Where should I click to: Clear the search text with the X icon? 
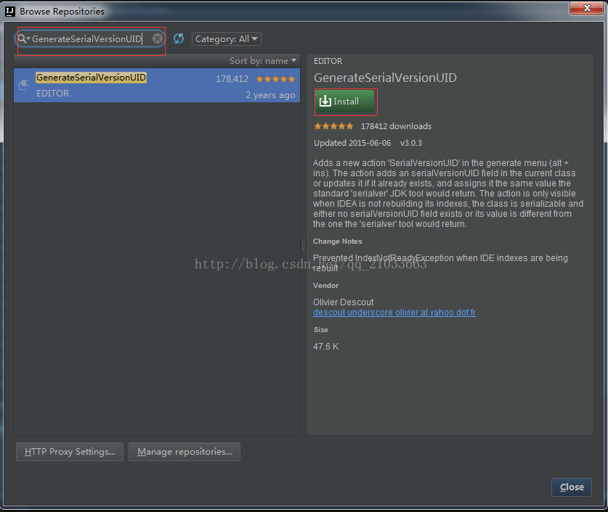pos(158,38)
